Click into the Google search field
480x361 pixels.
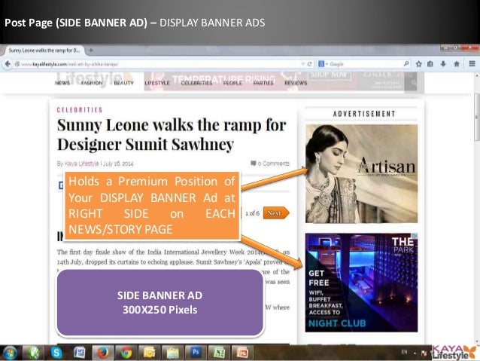point(366,64)
